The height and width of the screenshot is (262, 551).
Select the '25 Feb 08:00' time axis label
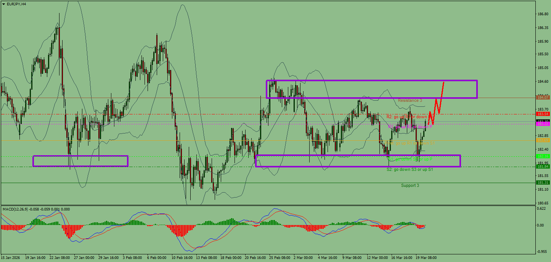[x=280, y=258]
